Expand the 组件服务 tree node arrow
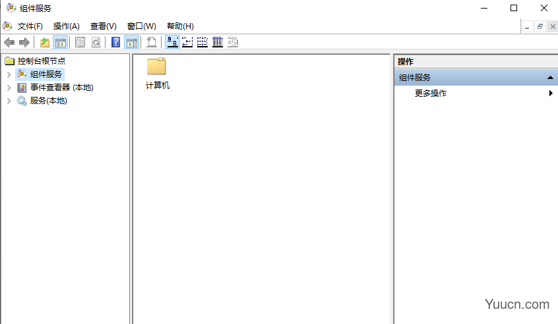558x324 pixels. pos(9,74)
